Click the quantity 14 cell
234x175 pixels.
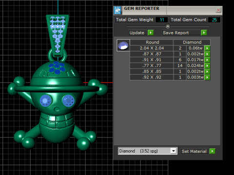point(180,66)
